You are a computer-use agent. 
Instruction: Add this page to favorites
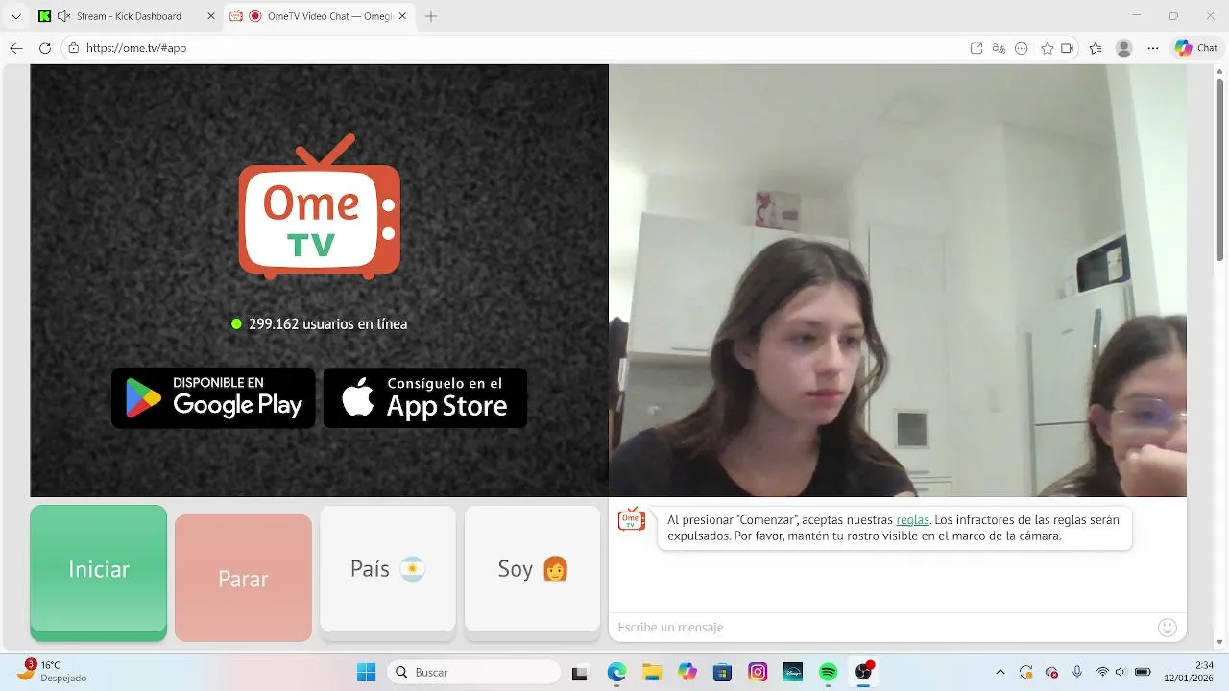click(x=1048, y=48)
